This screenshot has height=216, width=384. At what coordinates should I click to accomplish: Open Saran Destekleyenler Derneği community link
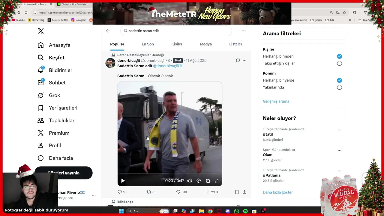click(140, 55)
